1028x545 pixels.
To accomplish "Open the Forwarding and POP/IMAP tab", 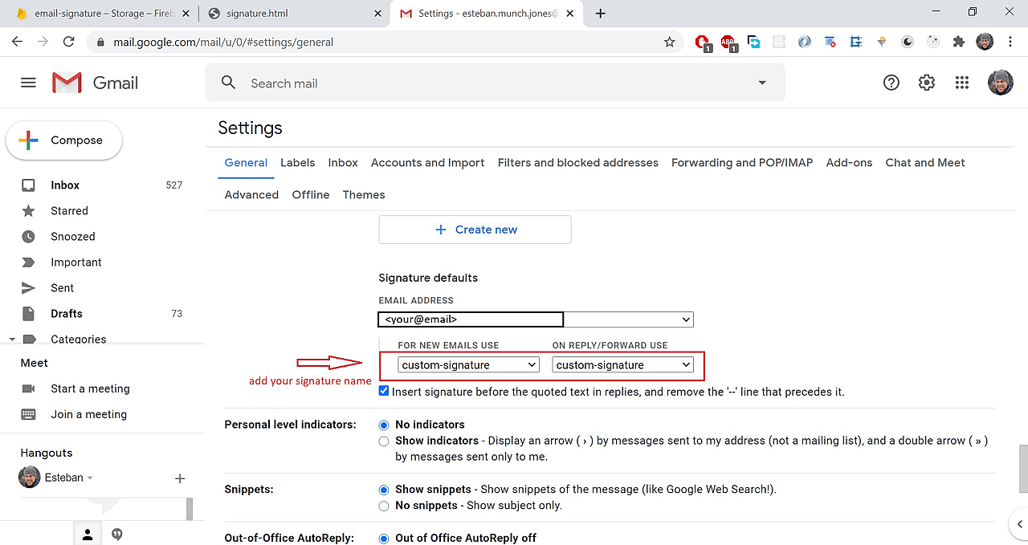I will [741, 162].
